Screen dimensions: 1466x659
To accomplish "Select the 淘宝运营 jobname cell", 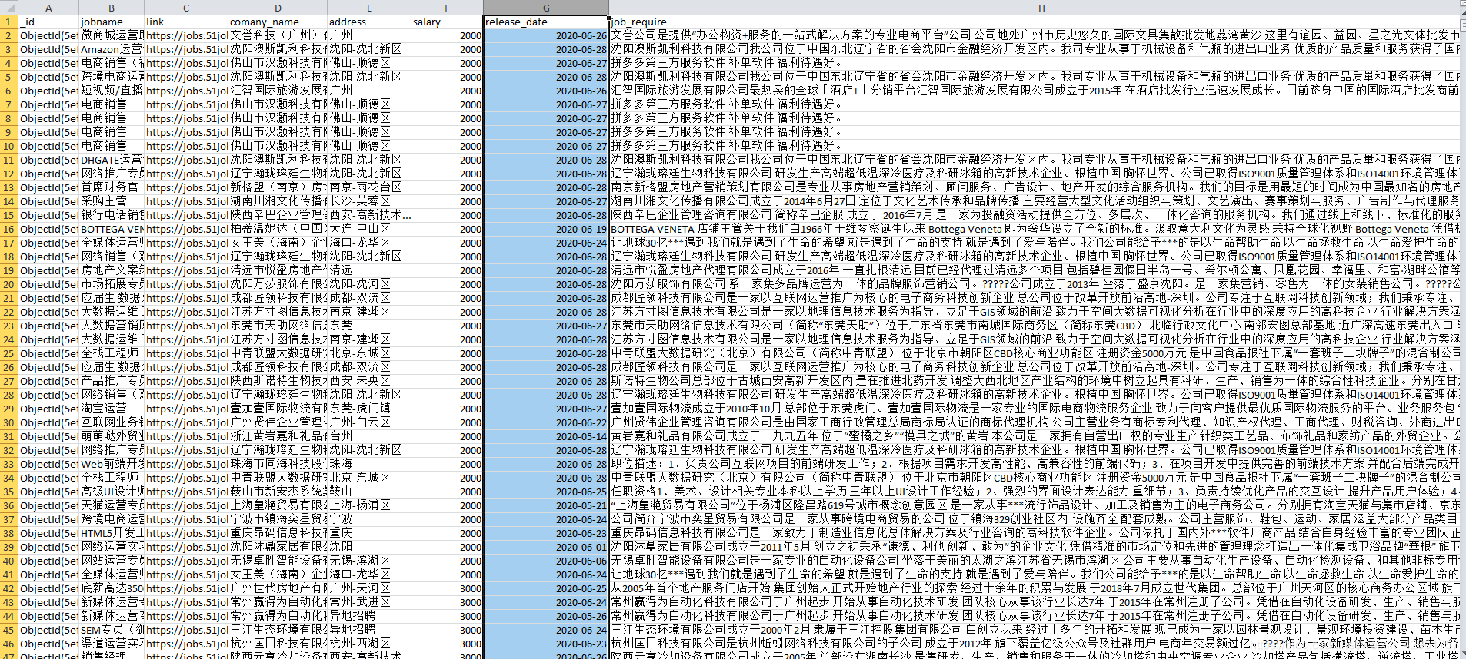I will (x=112, y=409).
